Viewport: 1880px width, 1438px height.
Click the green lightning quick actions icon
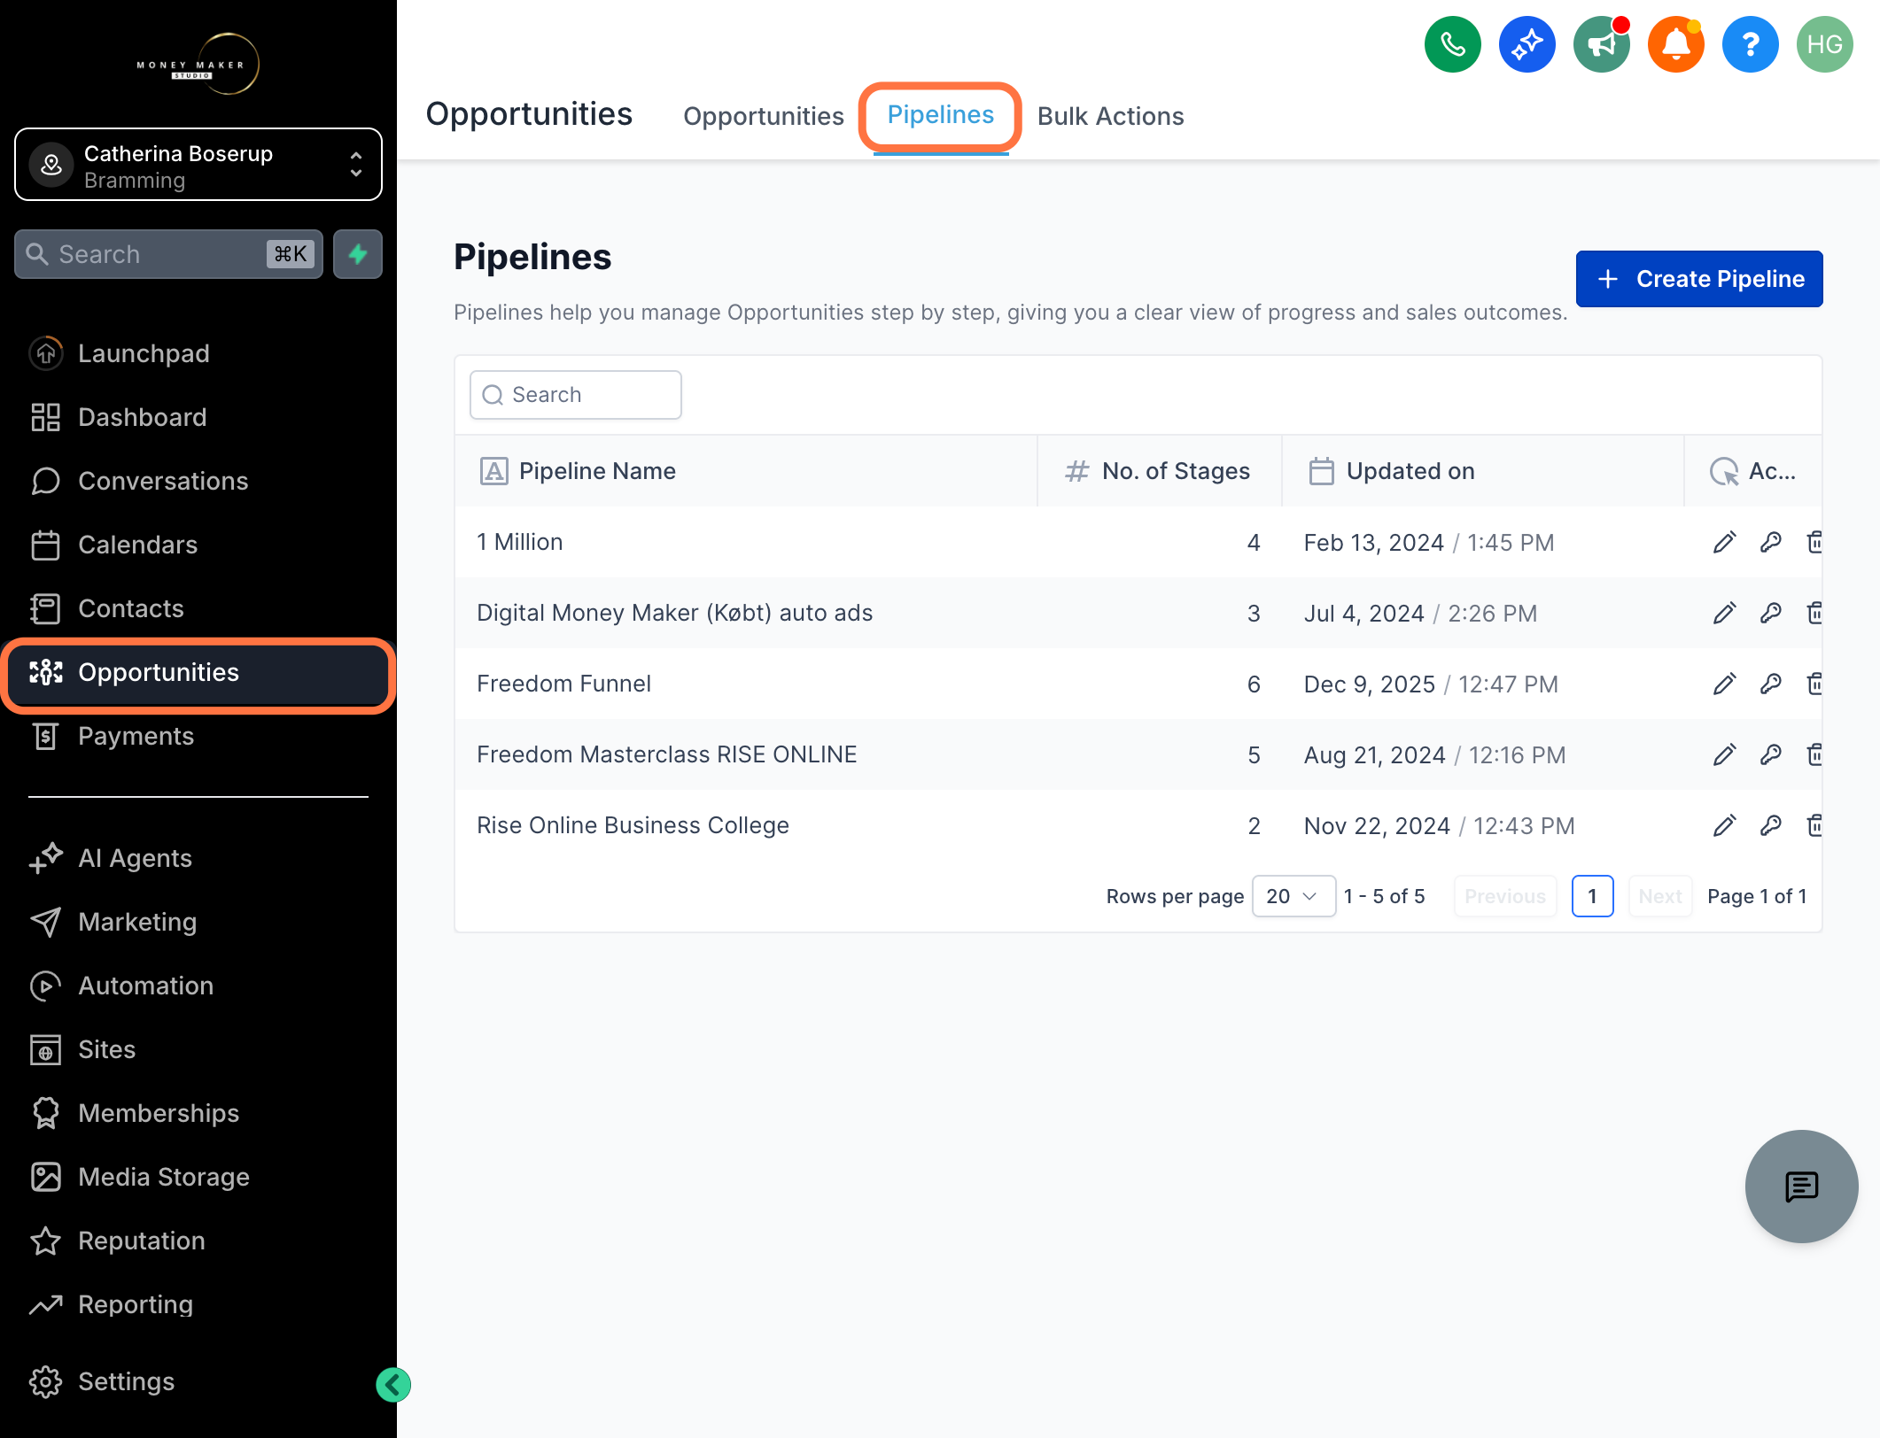pyautogui.click(x=358, y=254)
